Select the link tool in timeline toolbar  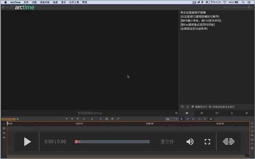coord(199,119)
